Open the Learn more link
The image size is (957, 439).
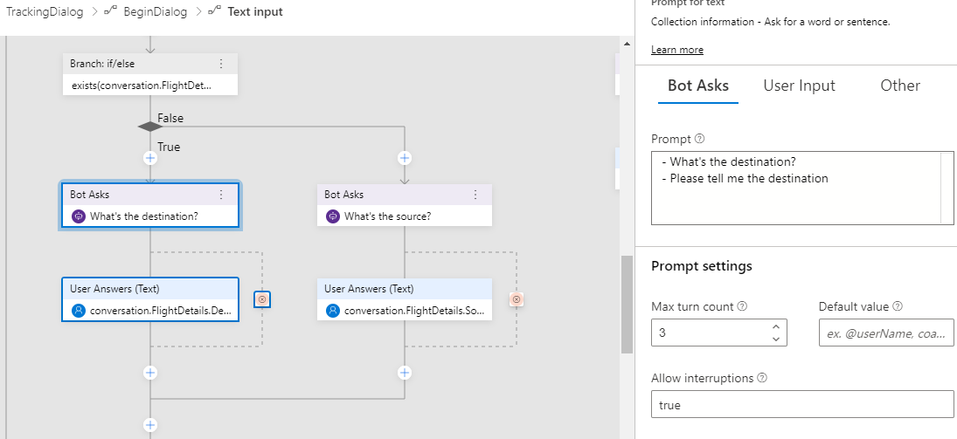676,50
